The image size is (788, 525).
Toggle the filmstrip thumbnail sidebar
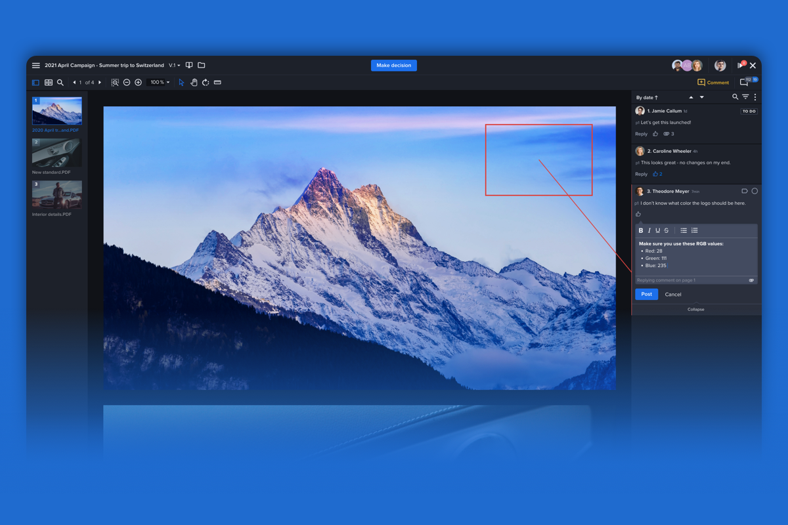coord(35,83)
